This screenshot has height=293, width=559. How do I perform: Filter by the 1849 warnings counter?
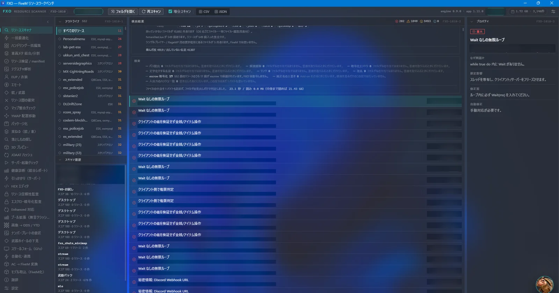412,21
